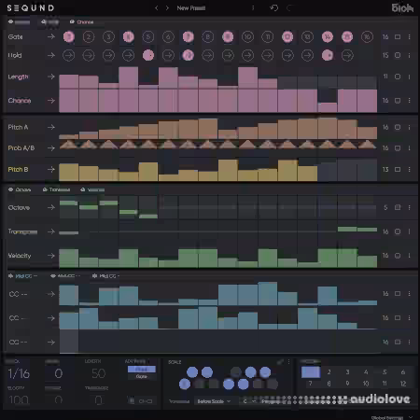Toggle Gate step 16 on
The image size is (420, 420).
[367, 37]
